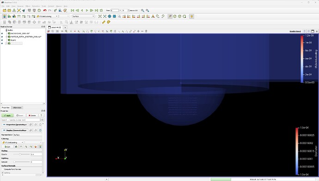Screen dimensions: 319x181
Task: Collapse the Properties (geometry) section
Action: click(x=14, y=125)
